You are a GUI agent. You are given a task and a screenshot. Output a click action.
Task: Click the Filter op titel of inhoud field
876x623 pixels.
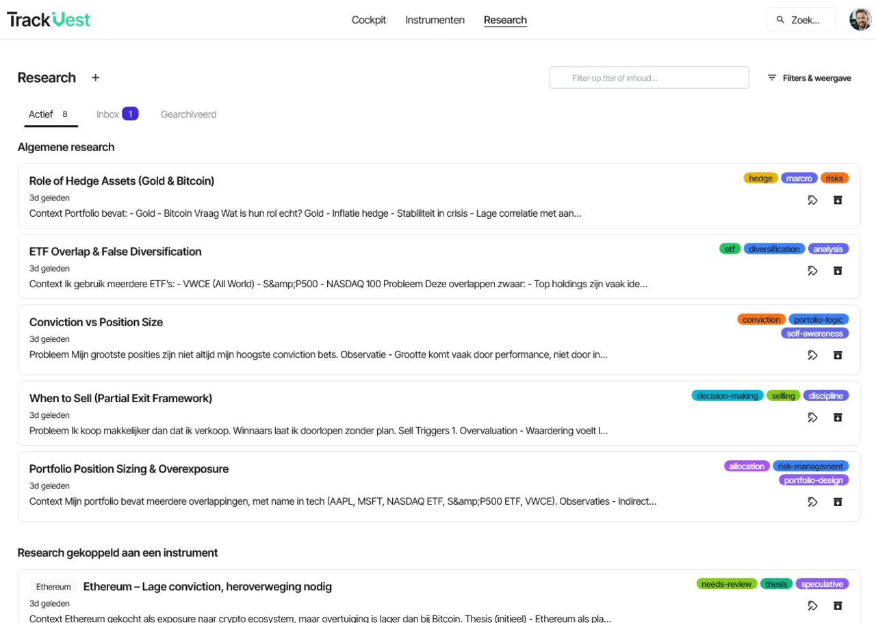point(649,78)
